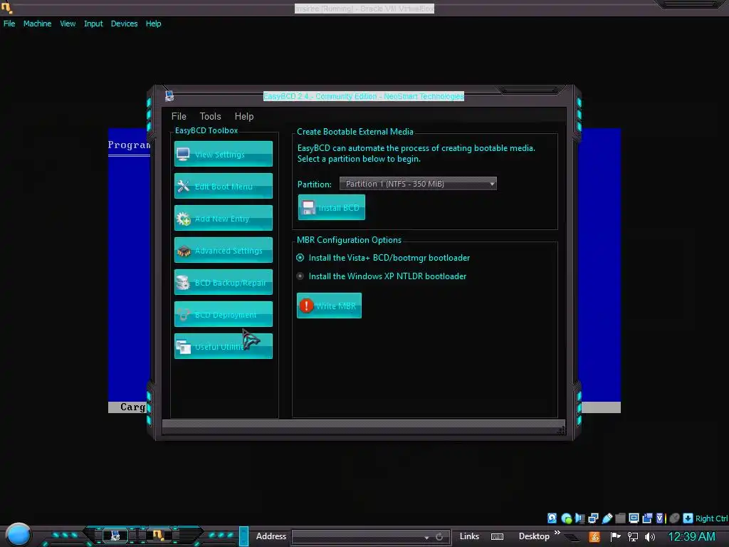Screen dimensions: 729x547
Task: Toggle the mouse integration status icon
Action: tap(675, 519)
